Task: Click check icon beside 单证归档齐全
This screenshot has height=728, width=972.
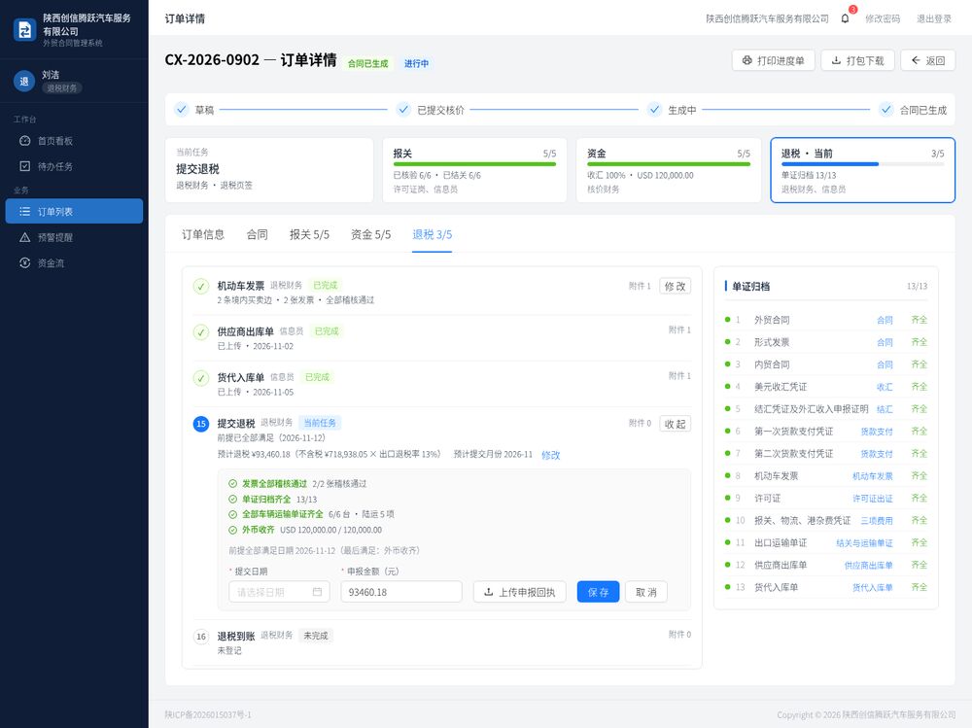Action: point(232,500)
